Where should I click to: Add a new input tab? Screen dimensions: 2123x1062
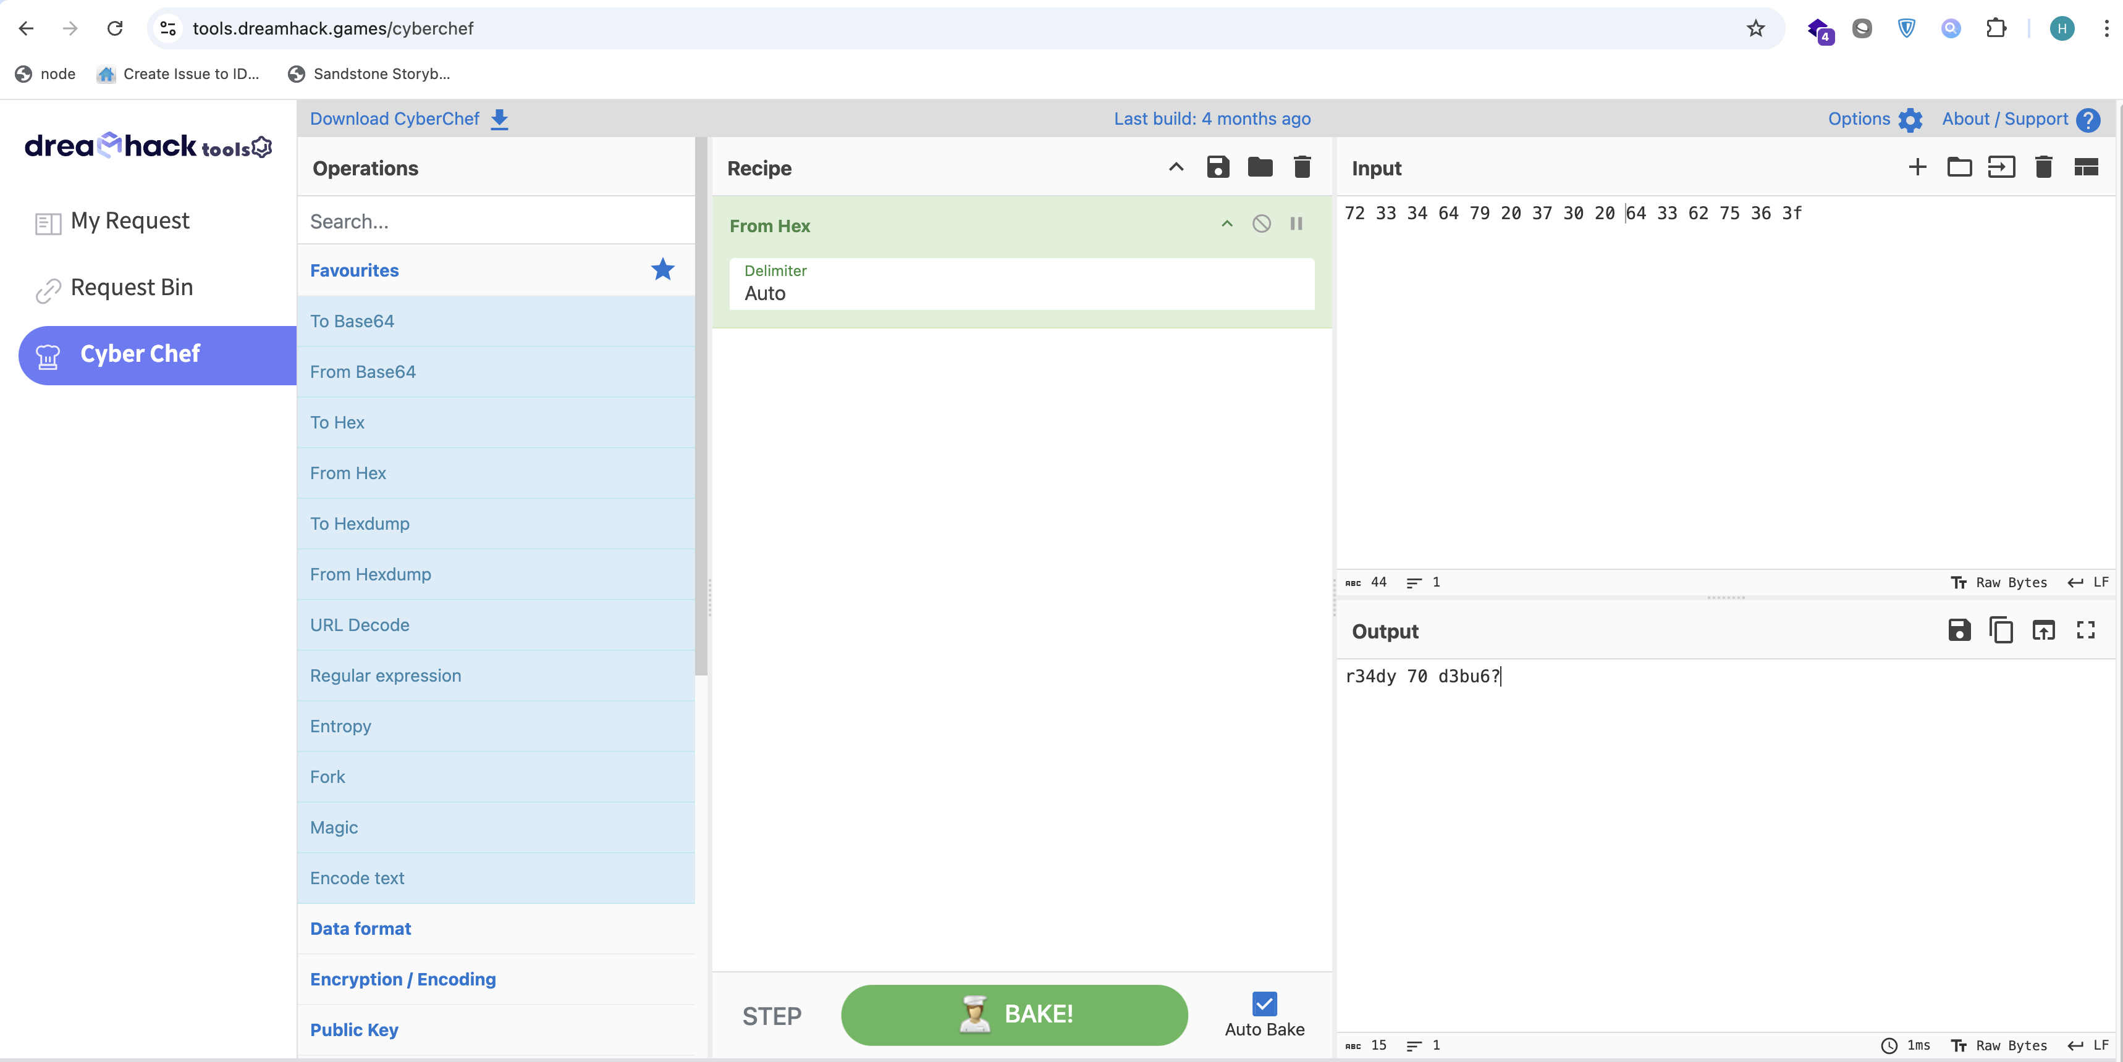[1917, 167]
